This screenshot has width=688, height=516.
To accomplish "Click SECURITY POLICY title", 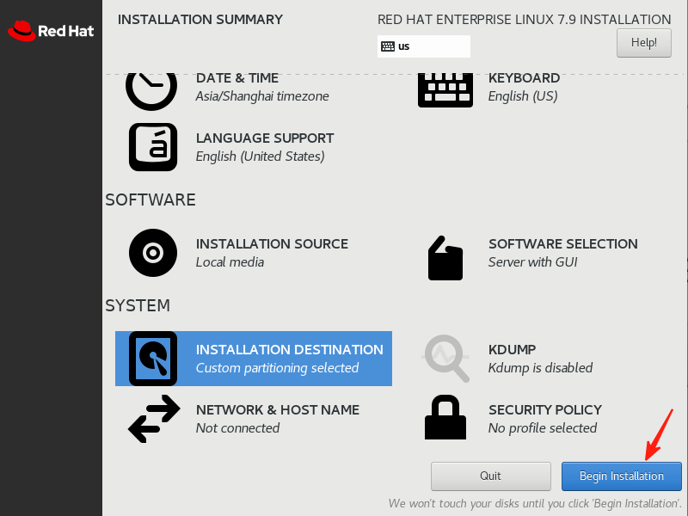I will point(545,410).
